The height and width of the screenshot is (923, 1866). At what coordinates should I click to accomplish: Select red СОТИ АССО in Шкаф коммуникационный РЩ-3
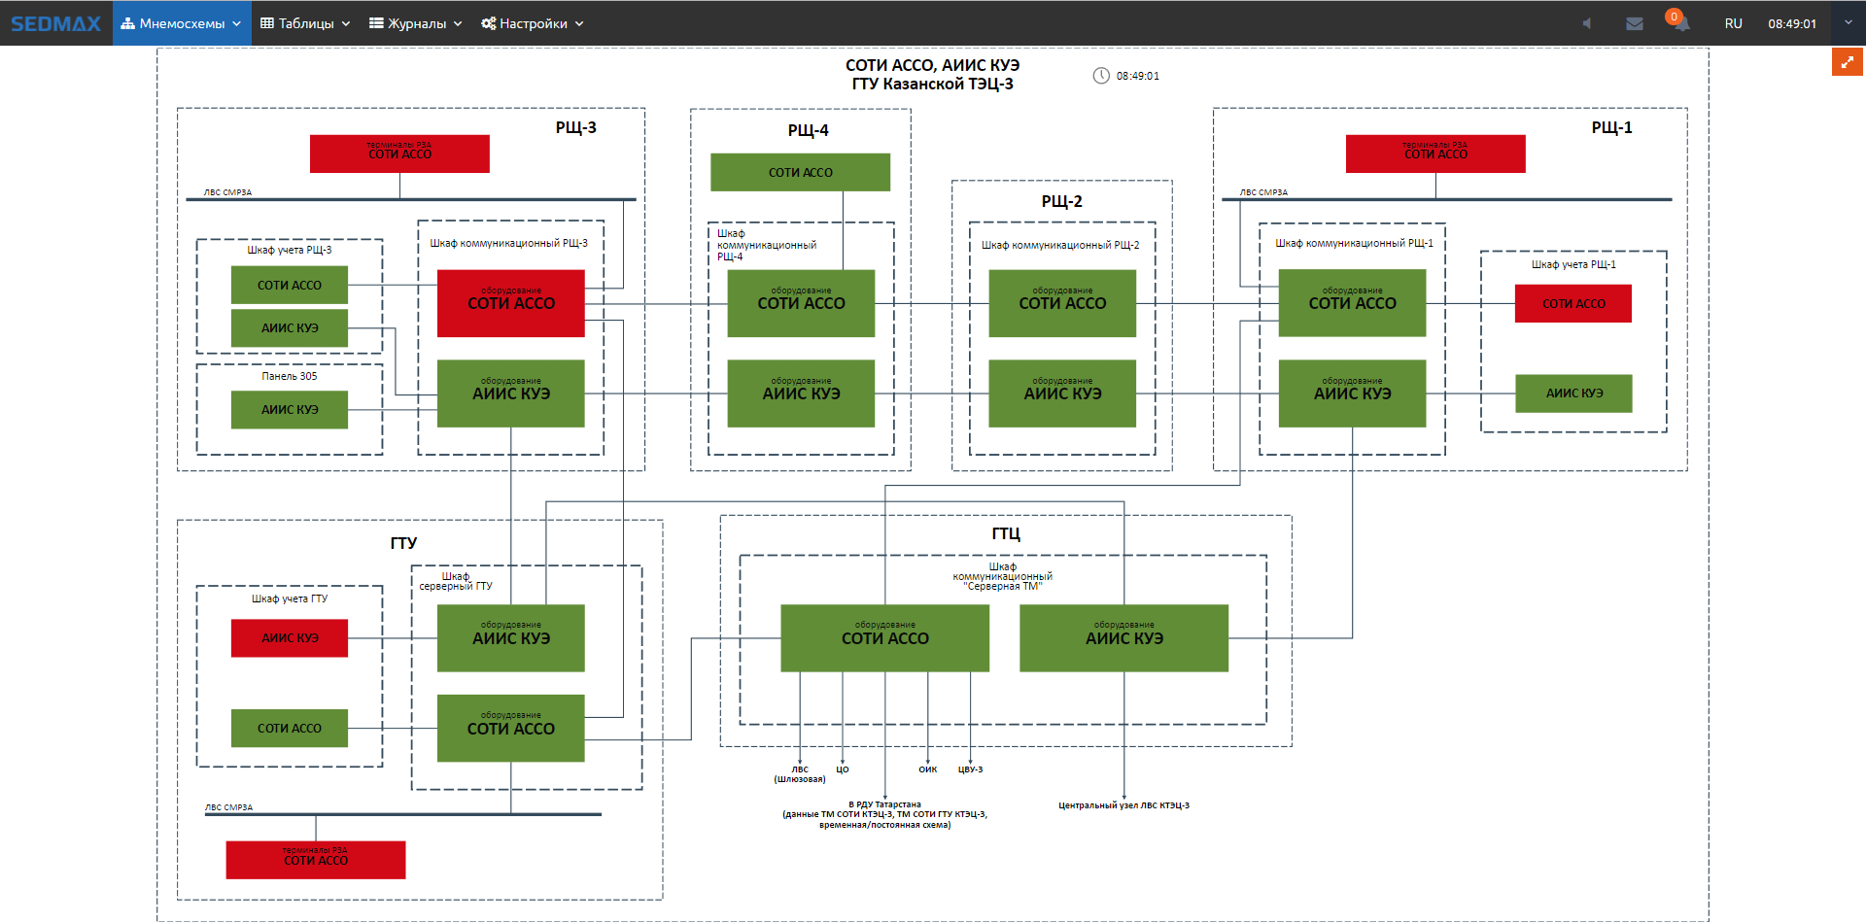[x=510, y=303]
